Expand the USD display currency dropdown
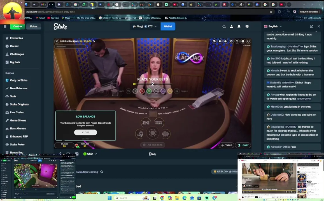The width and height of the screenshot is (324, 201). click(90, 154)
